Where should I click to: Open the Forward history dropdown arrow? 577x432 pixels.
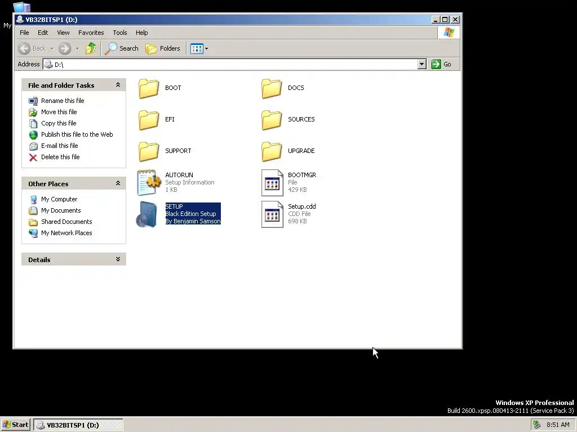[77, 48]
